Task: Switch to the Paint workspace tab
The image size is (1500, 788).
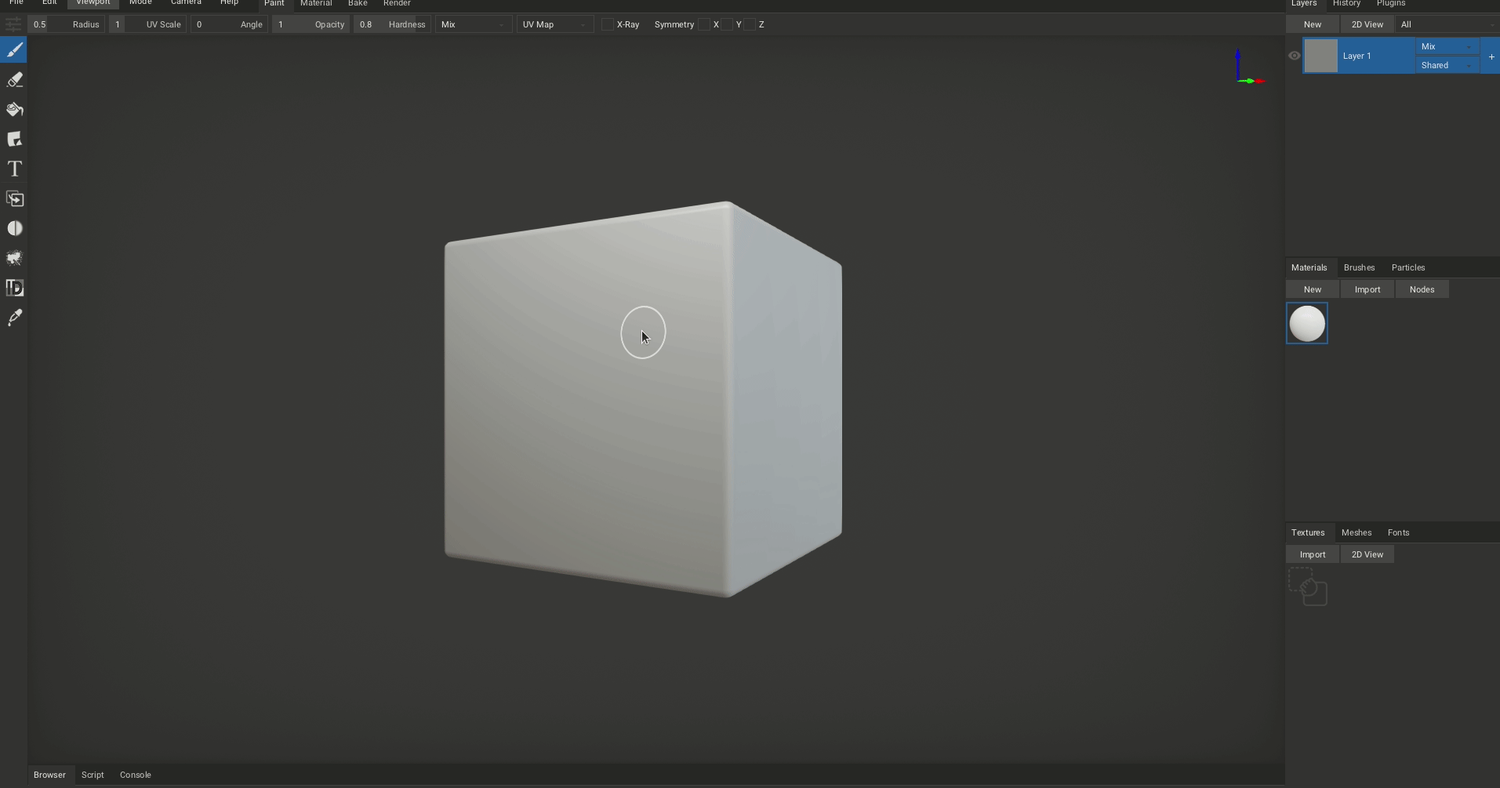Action: [274, 4]
